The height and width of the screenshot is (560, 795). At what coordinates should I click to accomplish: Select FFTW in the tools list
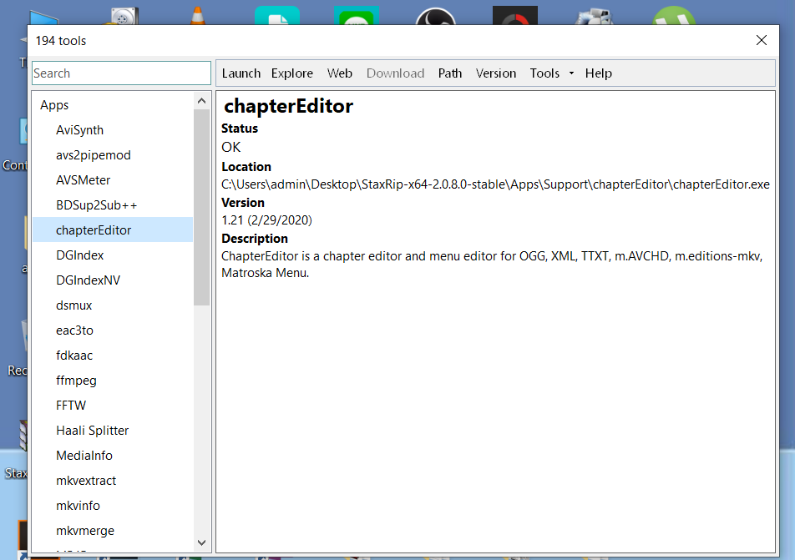pyautogui.click(x=71, y=406)
